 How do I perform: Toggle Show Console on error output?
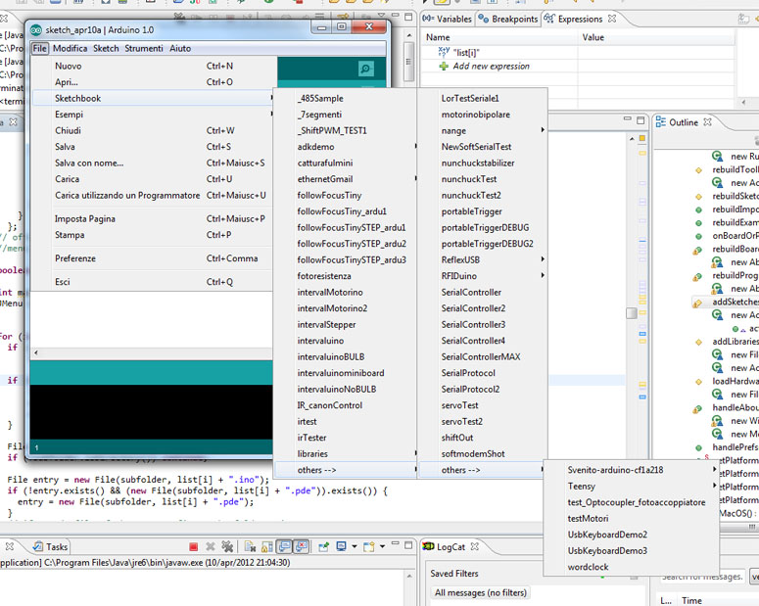(x=302, y=547)
